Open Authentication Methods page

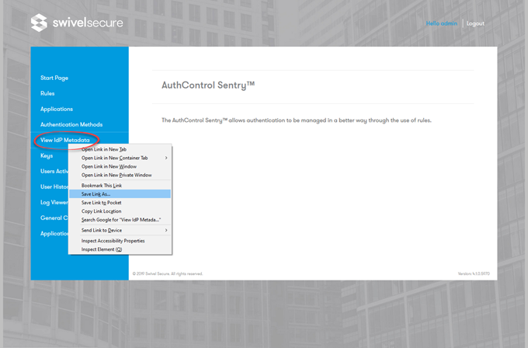click(71, 124)
